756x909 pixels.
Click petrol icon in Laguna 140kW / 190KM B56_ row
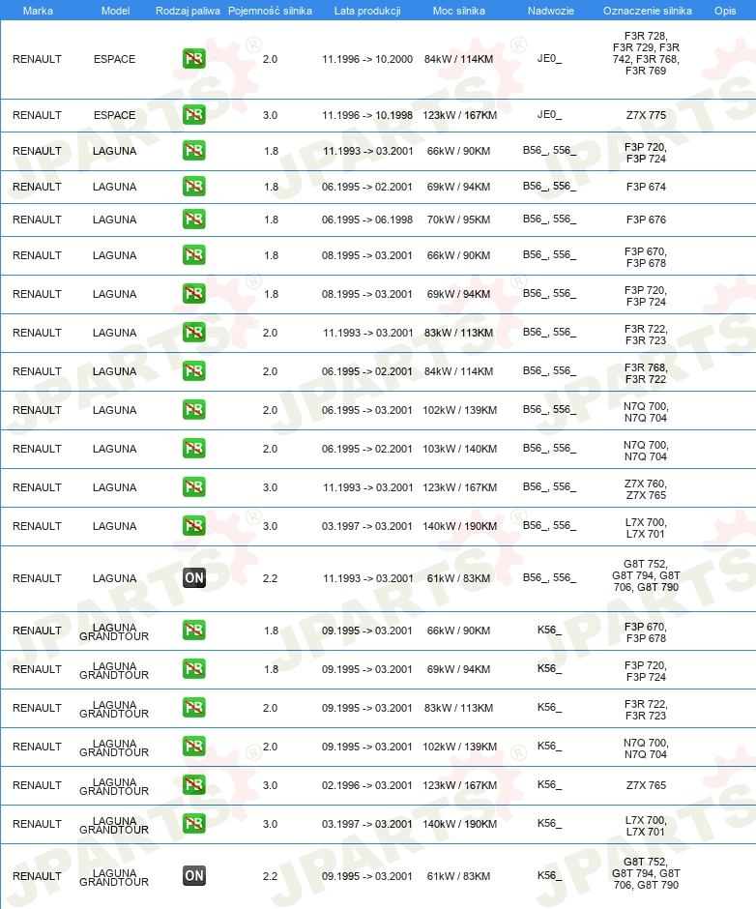click(193, 526)
